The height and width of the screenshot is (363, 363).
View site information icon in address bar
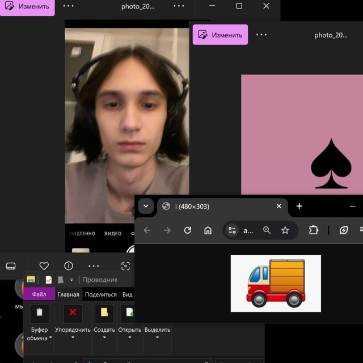(232, 230)
